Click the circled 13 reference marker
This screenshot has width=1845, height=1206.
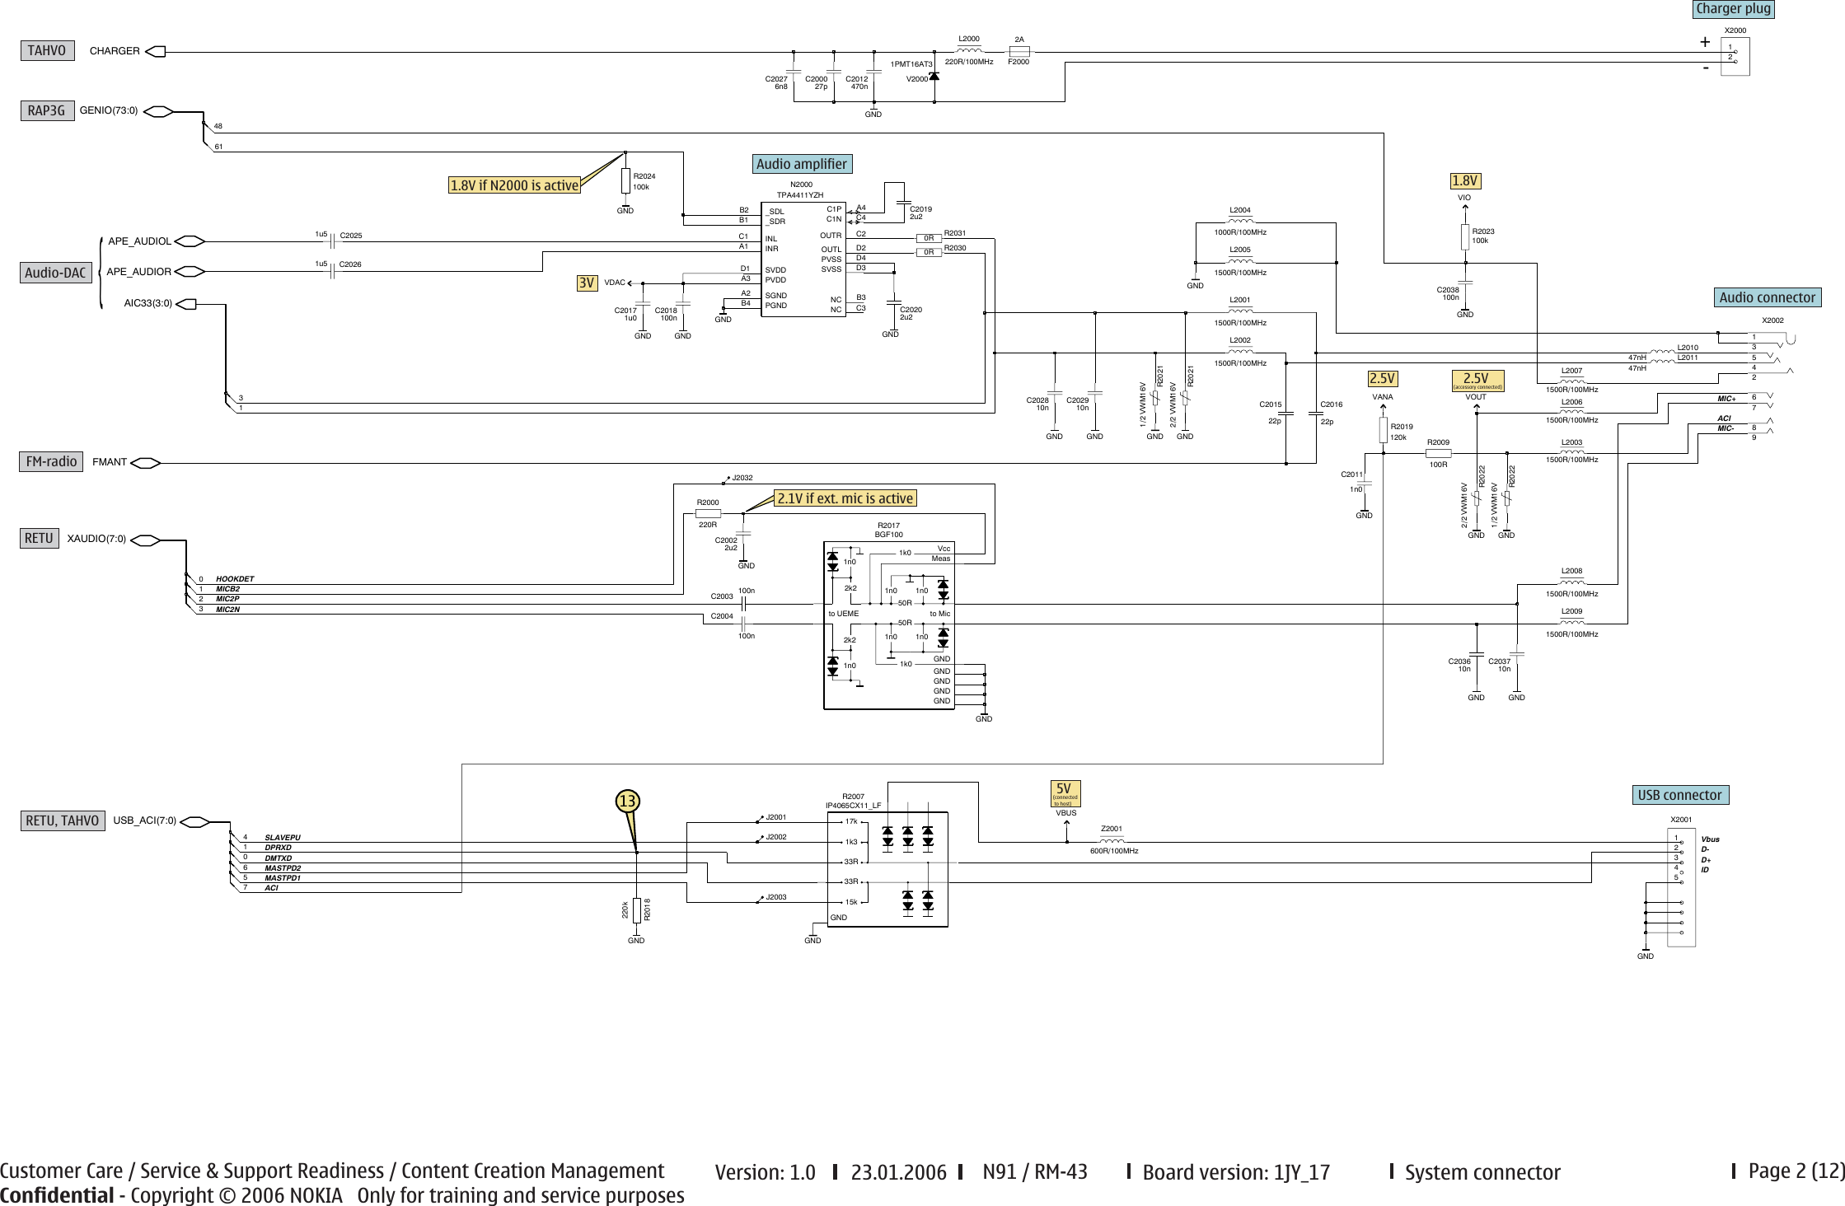click(x=627, y=799)
